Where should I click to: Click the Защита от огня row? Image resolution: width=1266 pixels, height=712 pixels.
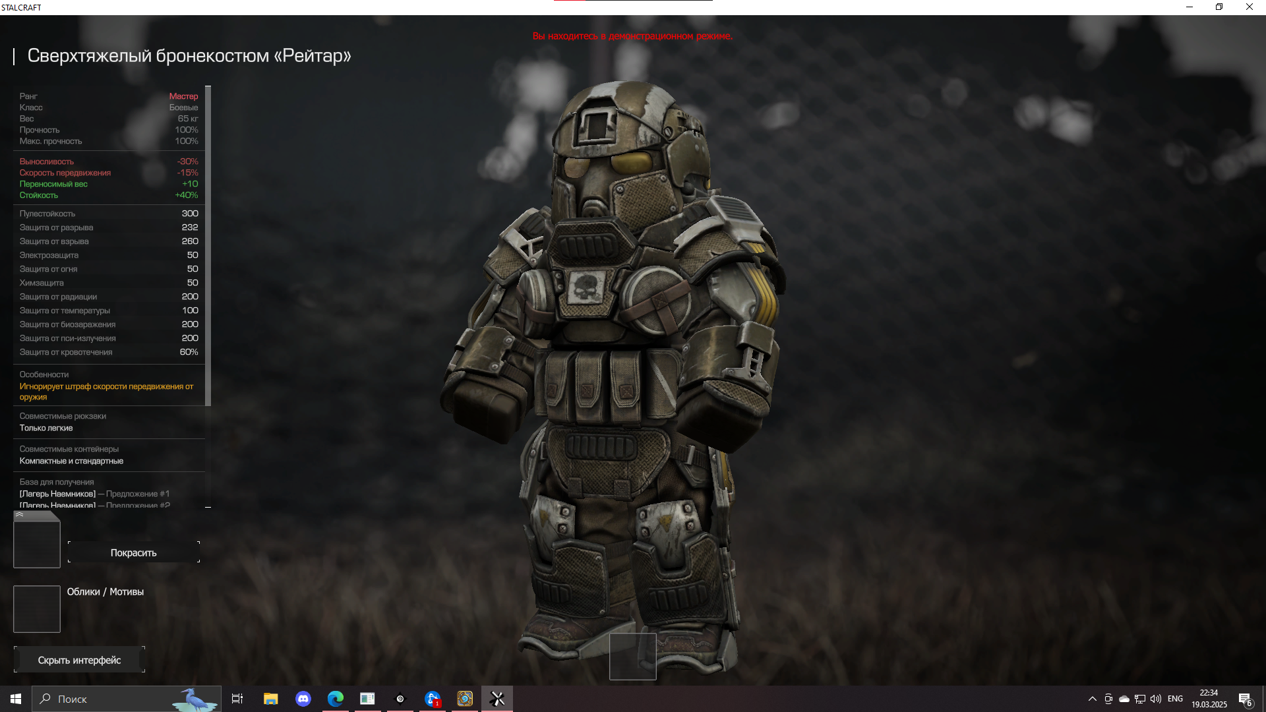(x=109, y=269)
